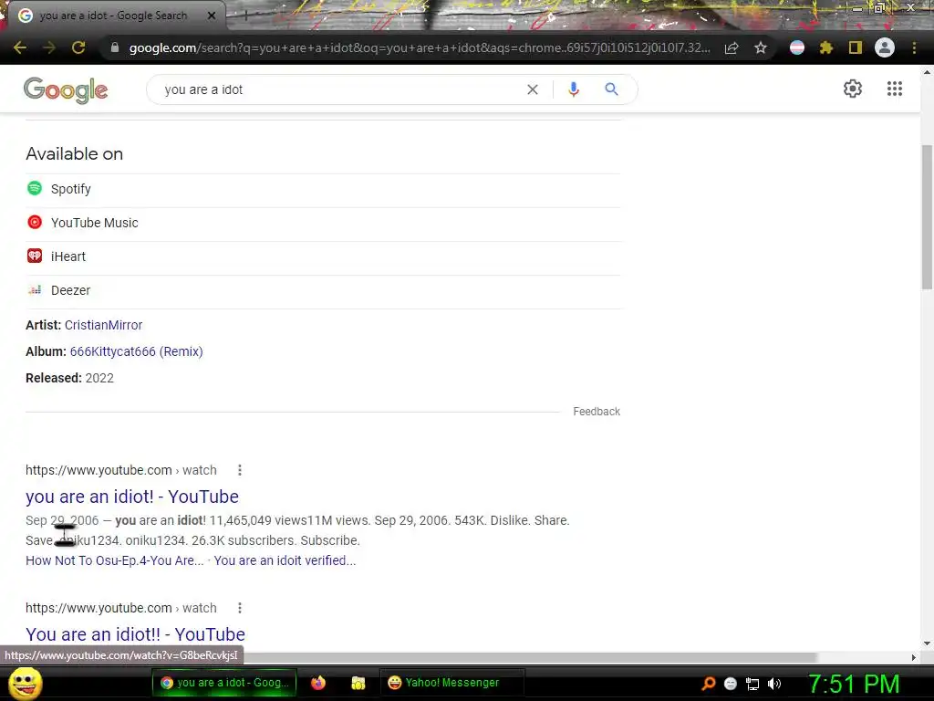The height and width of the screenshot is (701, 934).
Task: Click the iHeart icon
Action: point(35,256)
